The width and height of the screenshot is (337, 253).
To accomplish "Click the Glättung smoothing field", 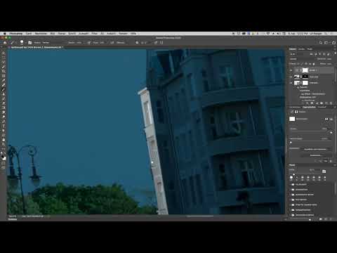I will (120, 43).
